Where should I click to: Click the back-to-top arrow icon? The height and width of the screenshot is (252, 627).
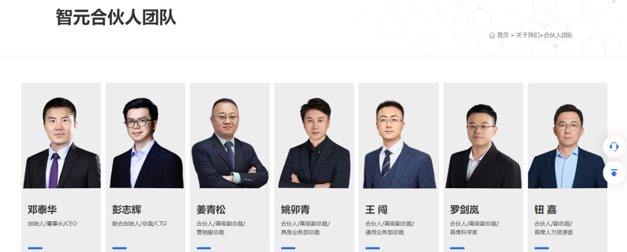(614, 173)
